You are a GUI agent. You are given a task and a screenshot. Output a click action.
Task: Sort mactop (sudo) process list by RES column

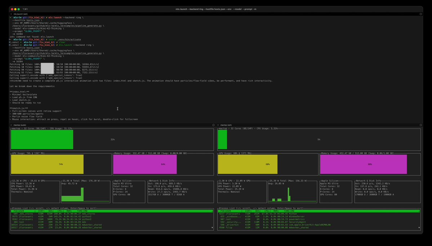click(50, 211)
